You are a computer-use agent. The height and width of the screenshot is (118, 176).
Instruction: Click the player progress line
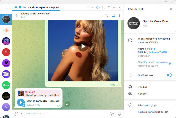tap(68, 11)
